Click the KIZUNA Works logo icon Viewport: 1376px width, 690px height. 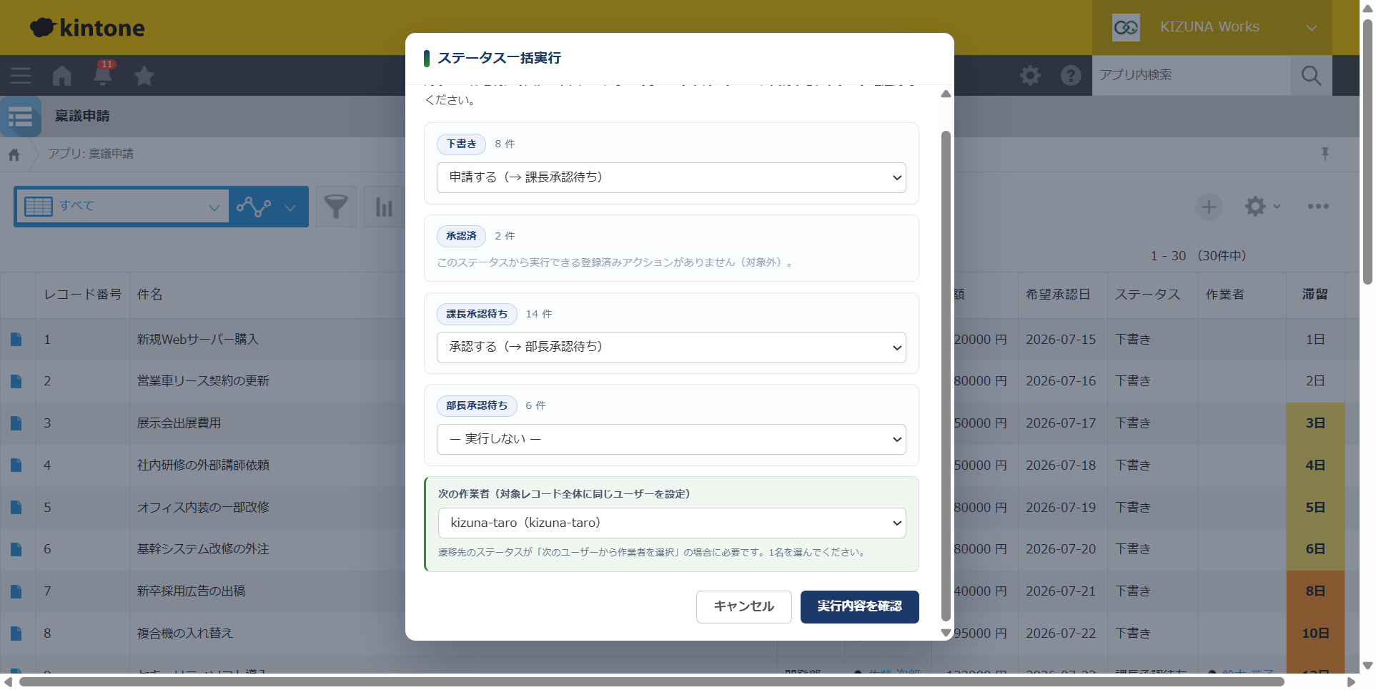coord(1126,27)
